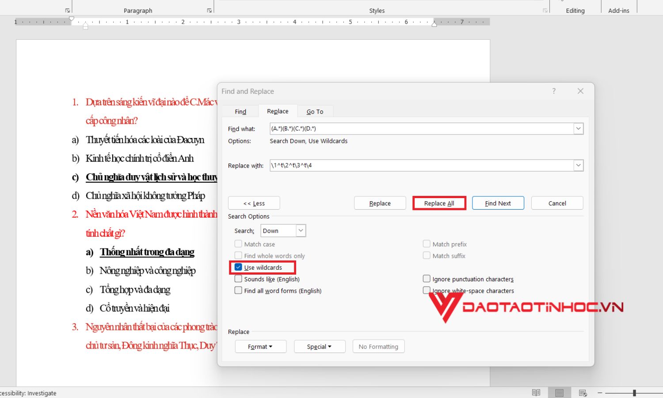Image resolution: width=663 pixels, height=398 pixels.
Task: Open the Format dropdown menu
Action: click(x=261, y=347)
